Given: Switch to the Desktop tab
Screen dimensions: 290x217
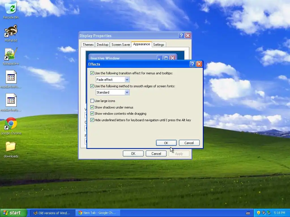Looking at the screenshot, I should point(103,44).
